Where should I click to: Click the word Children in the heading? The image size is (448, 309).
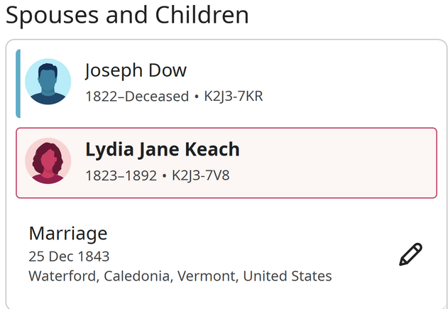(202, 15)
